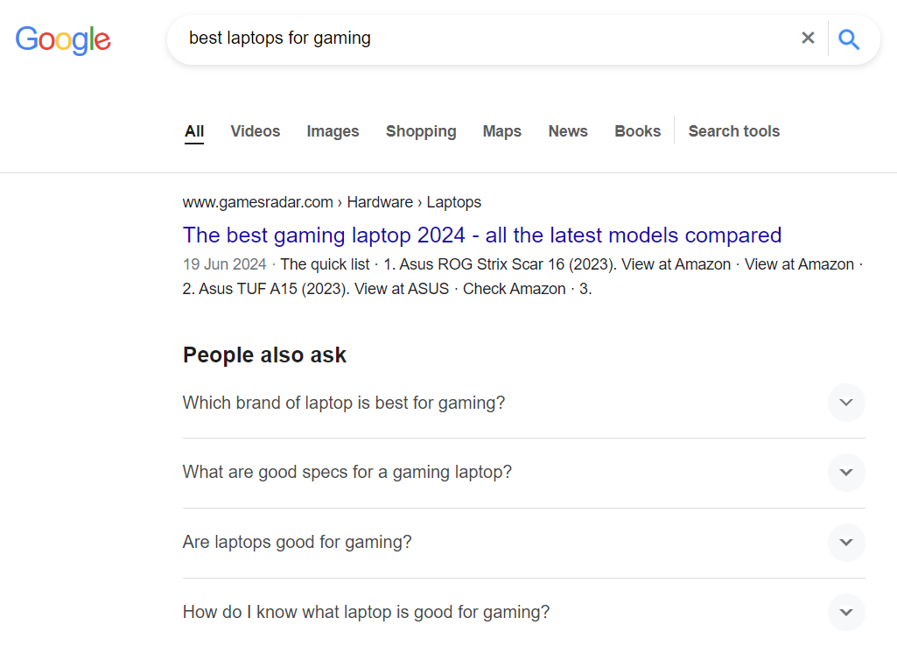Image resolution: width=897 pixels, height=646 pixels.
Task: Switch to the Books tab
Action: click(x=637, y=131)
